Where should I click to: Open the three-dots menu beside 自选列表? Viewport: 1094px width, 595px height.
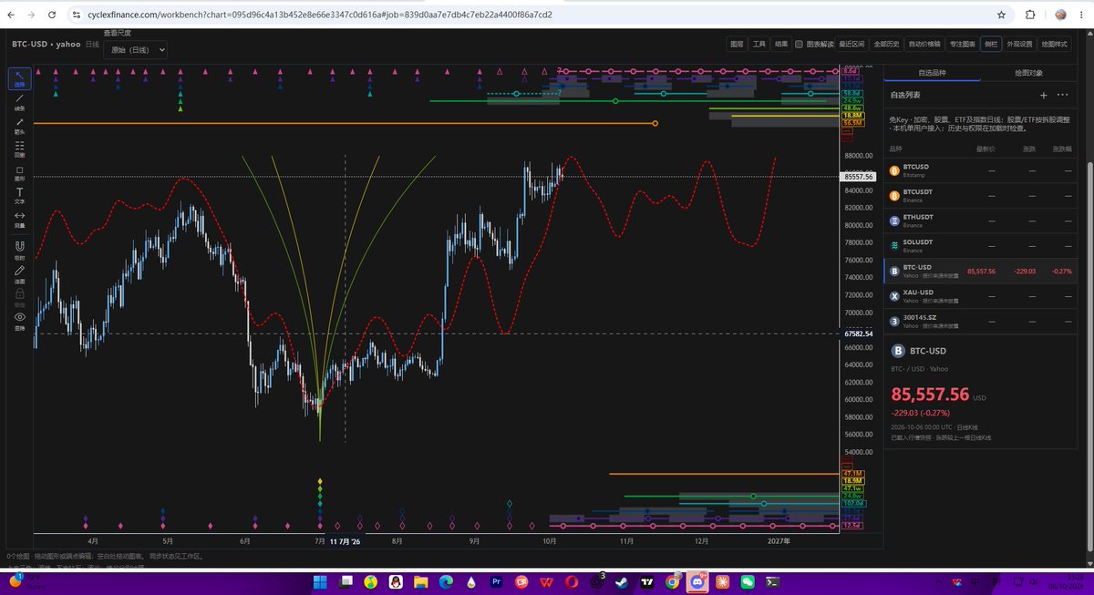pos(1063,95)
